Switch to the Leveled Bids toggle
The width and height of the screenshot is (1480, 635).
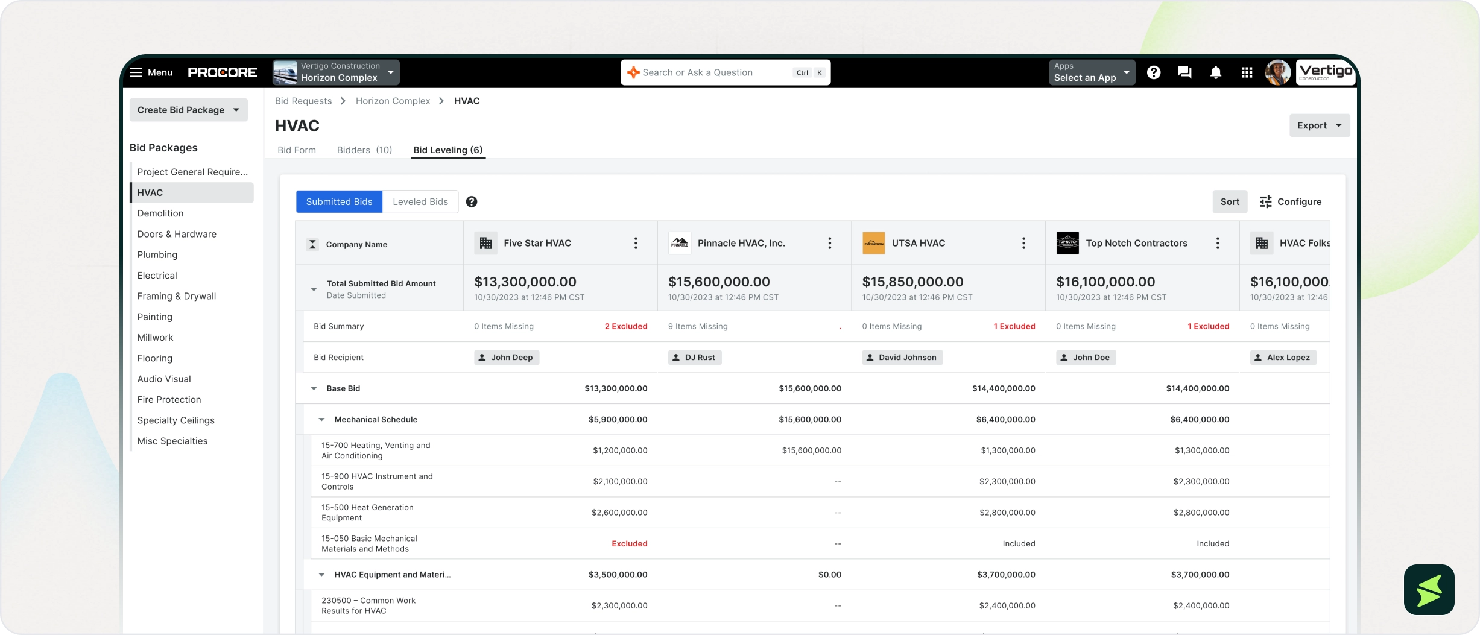click(420, 202)
